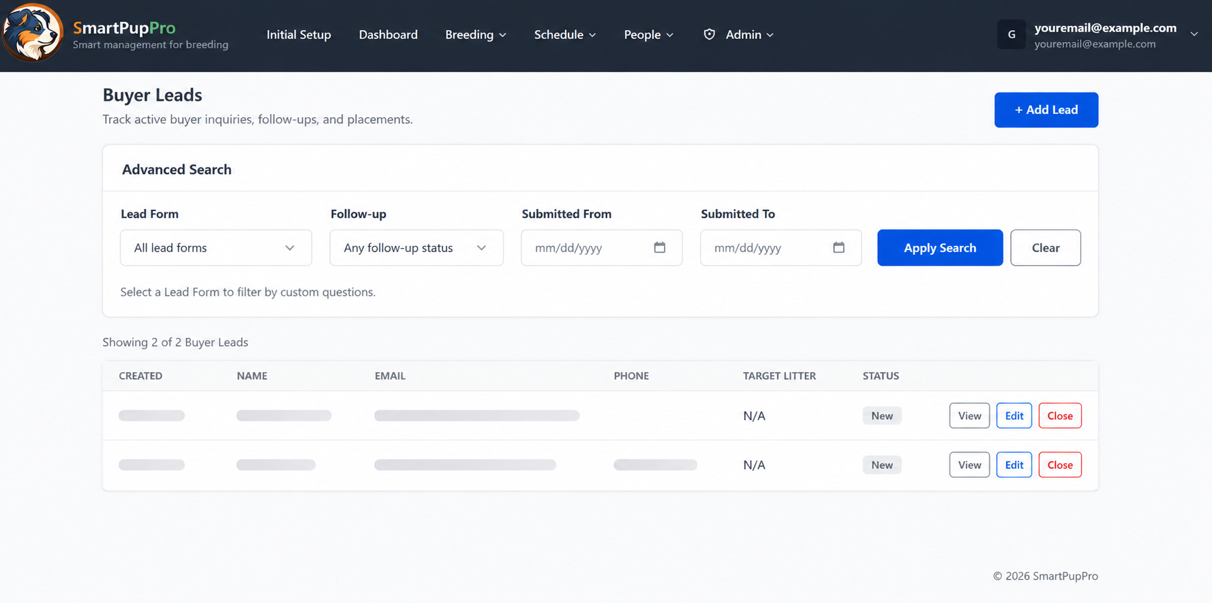Image resolution: width=1212 pixels, height=603 pixels.
Task: Click the NAME column header
Action: coord(252,376)
